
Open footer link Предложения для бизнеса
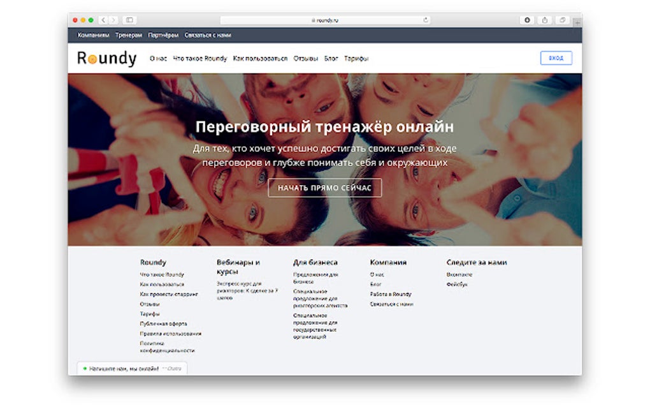[x=315, y=278]
